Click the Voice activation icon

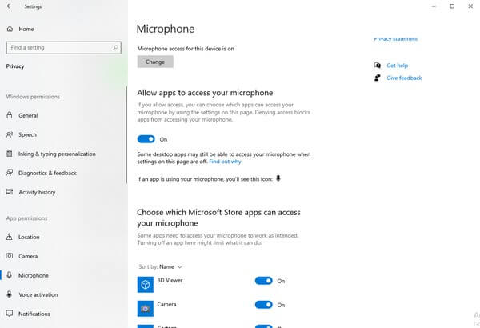(x=10, y=294)
